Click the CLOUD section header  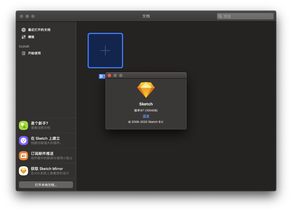(x=24, y=47)
